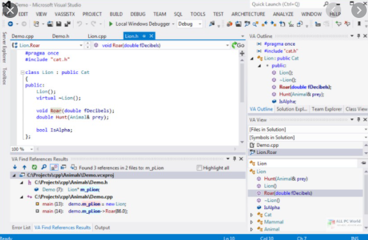Switch to the Solution Explorer tab
The height and width of the screenshot is (240, 368).
click(x=292, y=109)
